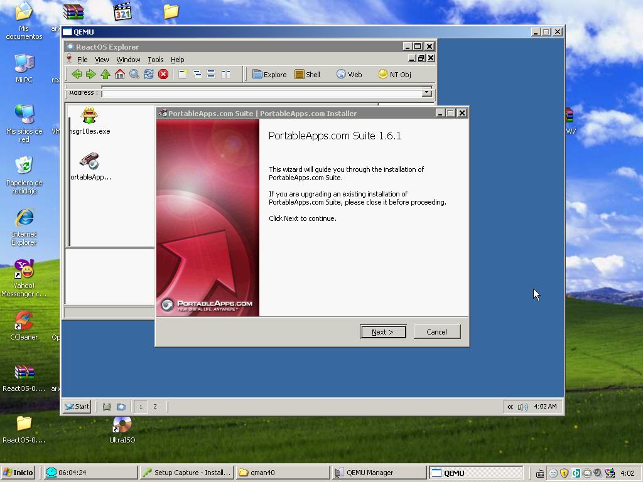Screen dimensions: 643x482
Task: Go to Home via house icon
Action: [120, 74]
